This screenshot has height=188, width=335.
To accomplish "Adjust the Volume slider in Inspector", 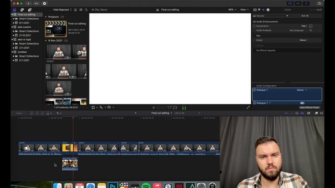I will (x=287, y=16).
